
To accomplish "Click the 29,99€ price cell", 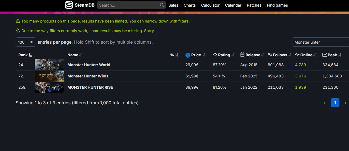I will click(x=192, y=65).
